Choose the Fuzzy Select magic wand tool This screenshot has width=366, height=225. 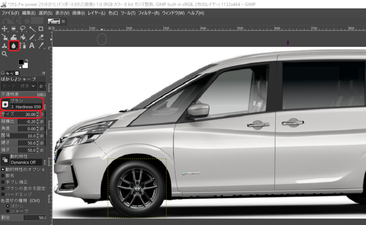[x=32, y=29]
